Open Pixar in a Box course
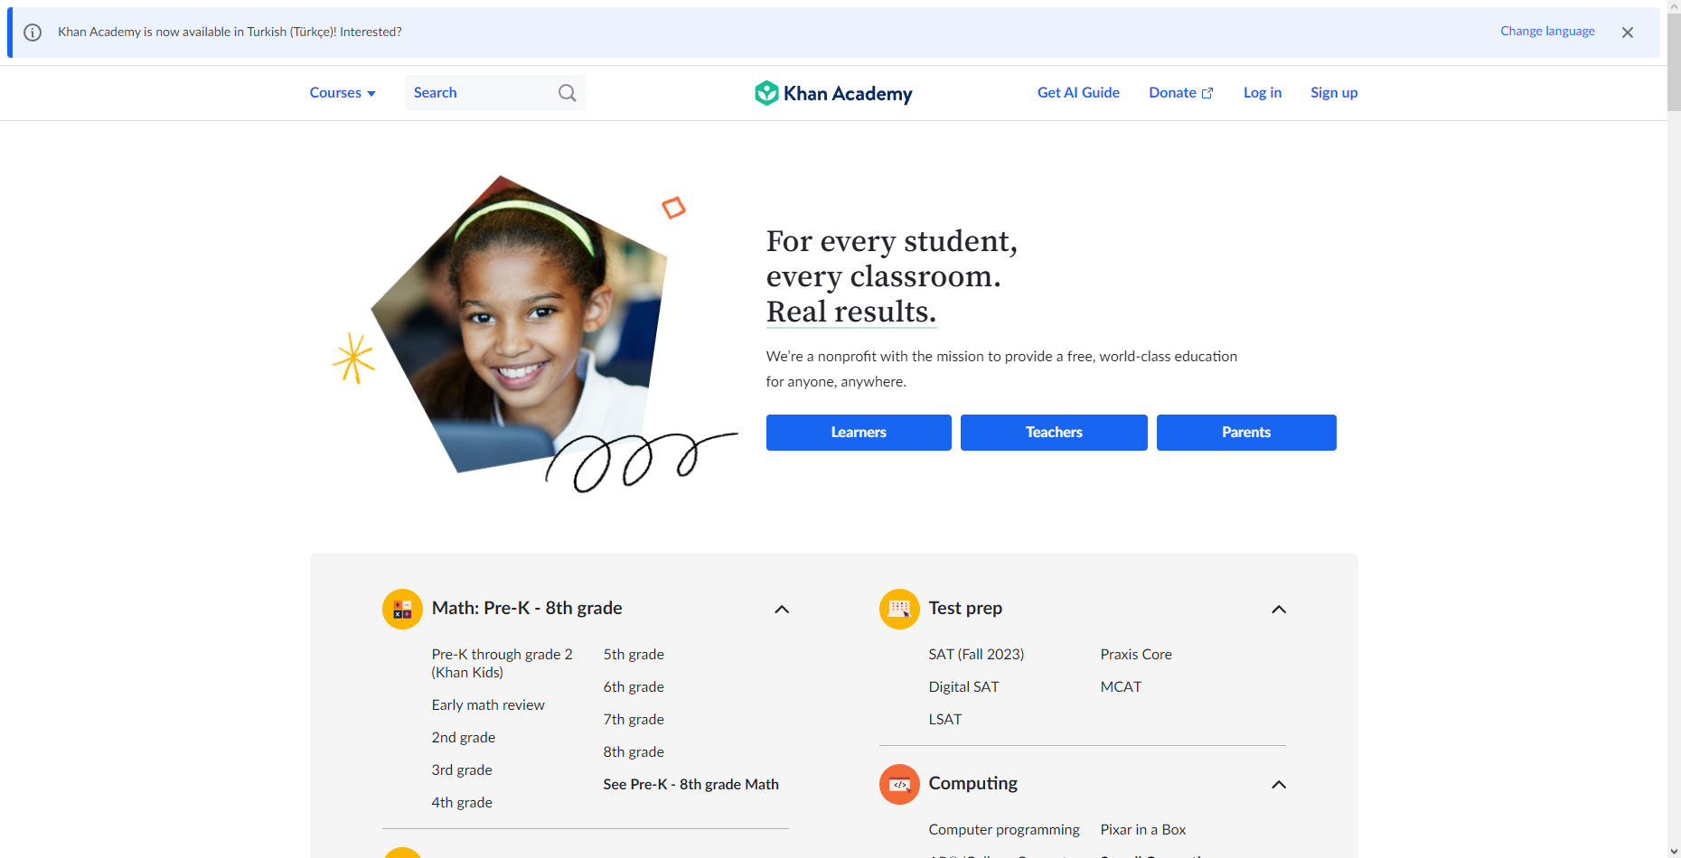The image size is (1681, 858). tap(1143, 829)
